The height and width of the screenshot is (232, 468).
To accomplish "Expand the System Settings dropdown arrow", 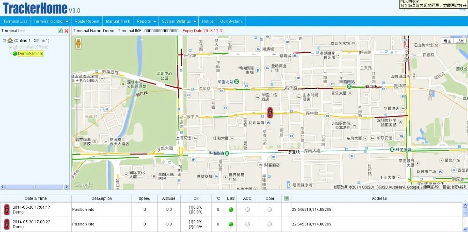I will [195, 21].
